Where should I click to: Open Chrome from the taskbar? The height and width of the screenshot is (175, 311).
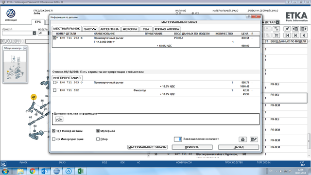[x=33, y=171]
